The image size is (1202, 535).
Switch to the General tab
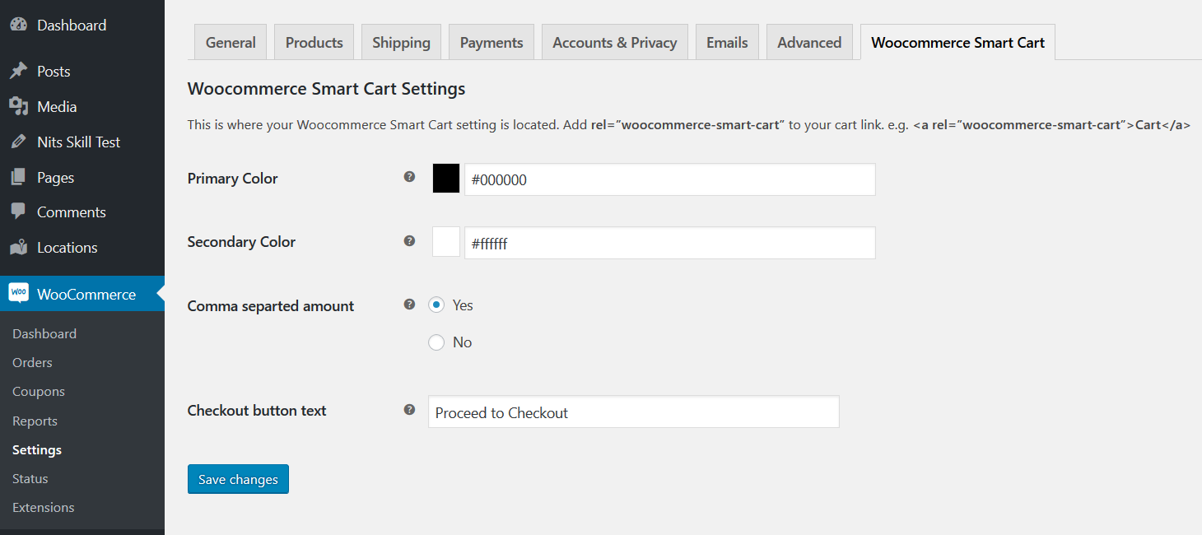pos(231,42)
